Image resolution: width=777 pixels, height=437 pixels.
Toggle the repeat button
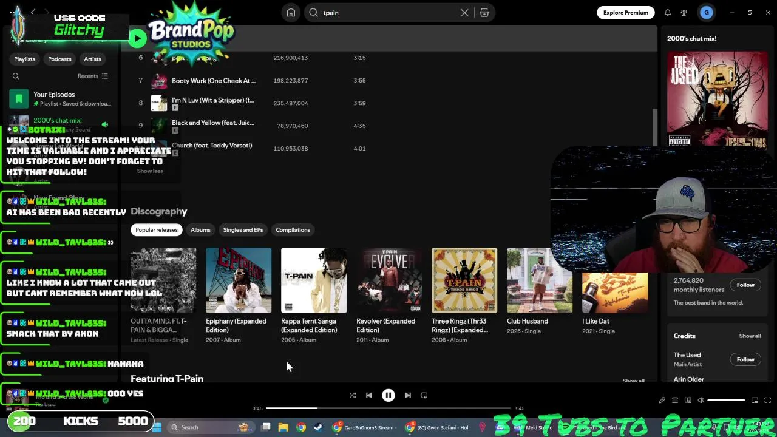point(424,395)
